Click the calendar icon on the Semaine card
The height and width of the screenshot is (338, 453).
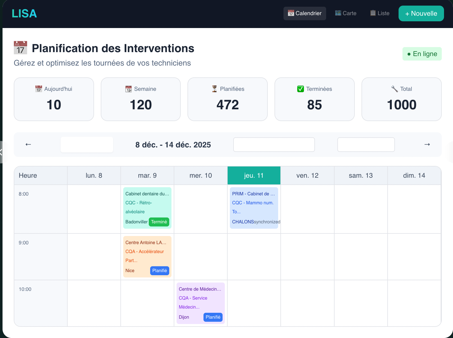tap(128, 89)
